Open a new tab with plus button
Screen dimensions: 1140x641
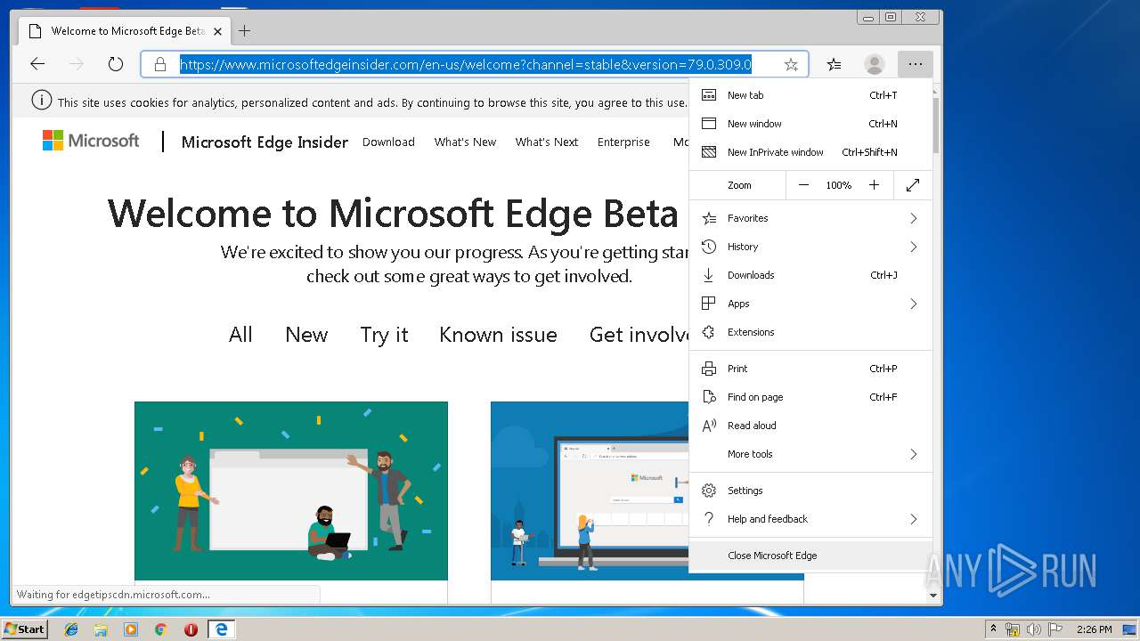(244, 31)
